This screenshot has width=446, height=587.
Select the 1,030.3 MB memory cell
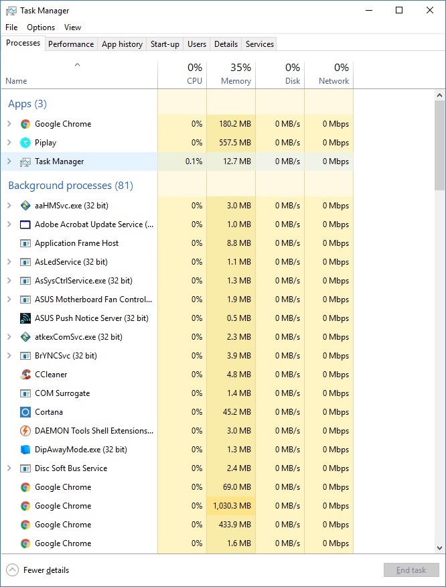point(231,506)
